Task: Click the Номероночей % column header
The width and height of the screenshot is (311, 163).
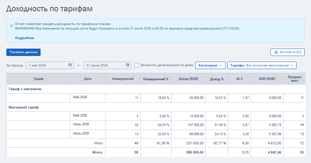Action: tap(156, 79)
